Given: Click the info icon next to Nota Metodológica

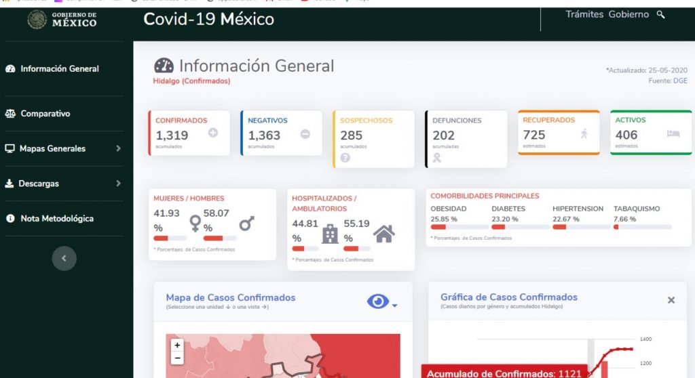Looking at the screenshot, I should (10, 218).
